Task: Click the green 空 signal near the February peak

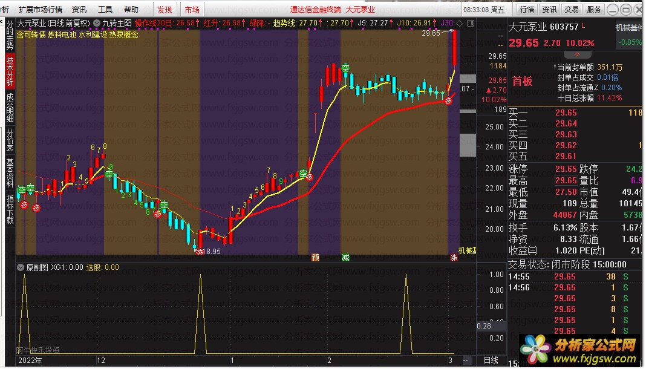Action: tap(345, 68)
